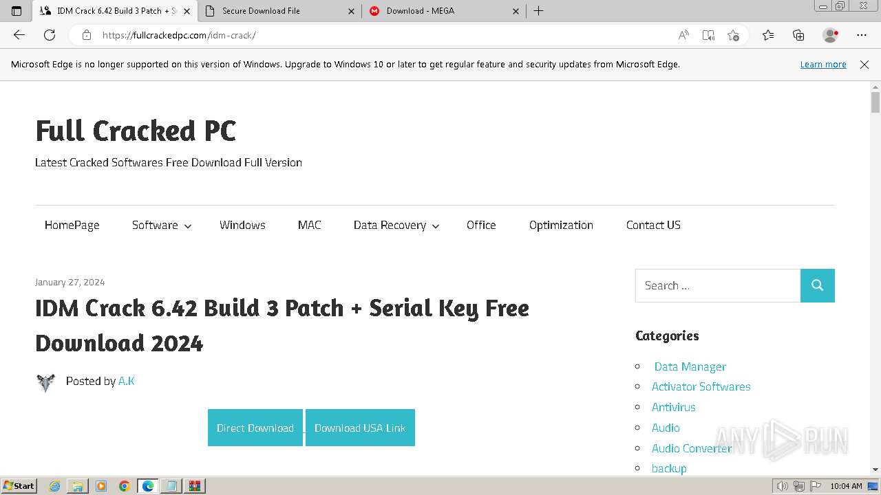Open the Windows menu item

coord(242,225)
